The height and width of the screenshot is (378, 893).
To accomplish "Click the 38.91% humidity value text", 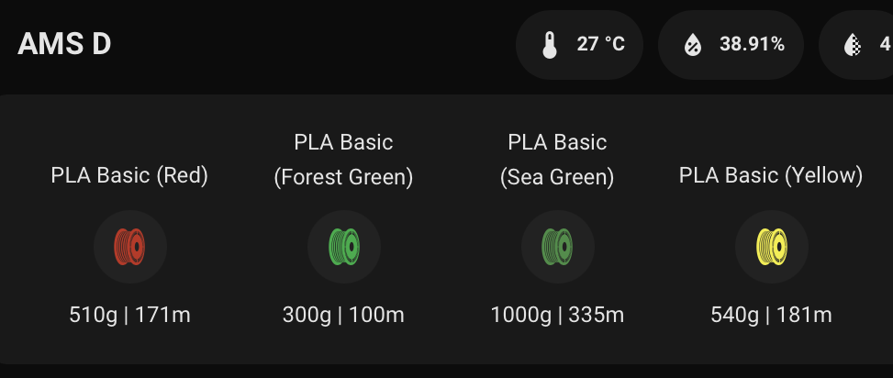I will pos(753,44).
